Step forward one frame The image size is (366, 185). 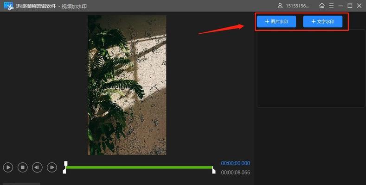coord(52,167)
